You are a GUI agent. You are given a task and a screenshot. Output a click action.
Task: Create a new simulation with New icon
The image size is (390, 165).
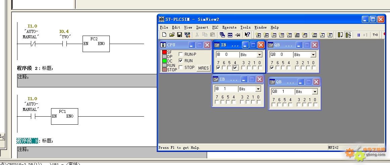click(164, 35)
